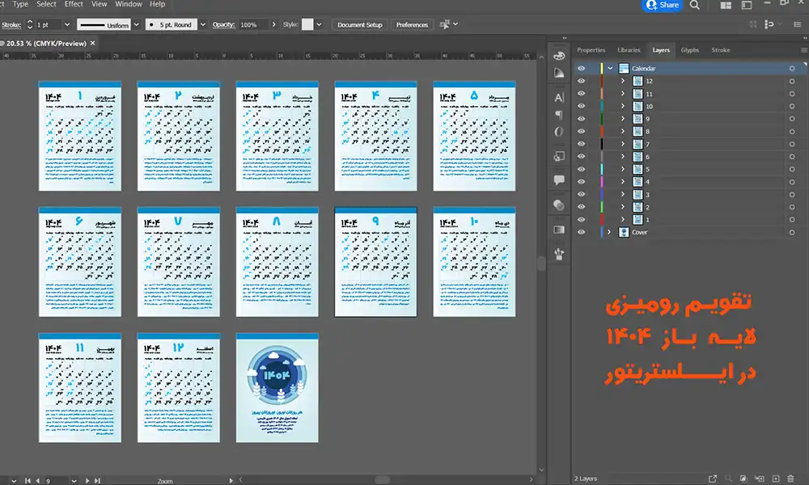The image size is (809, 485).
Task: Expand sublayer 7 contents
Action: pyautogui.click(x=623, y=144)
